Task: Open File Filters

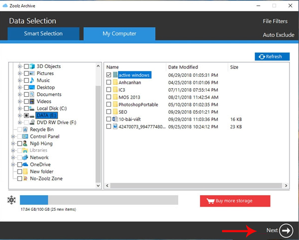Action: click(x=275, y=21)
